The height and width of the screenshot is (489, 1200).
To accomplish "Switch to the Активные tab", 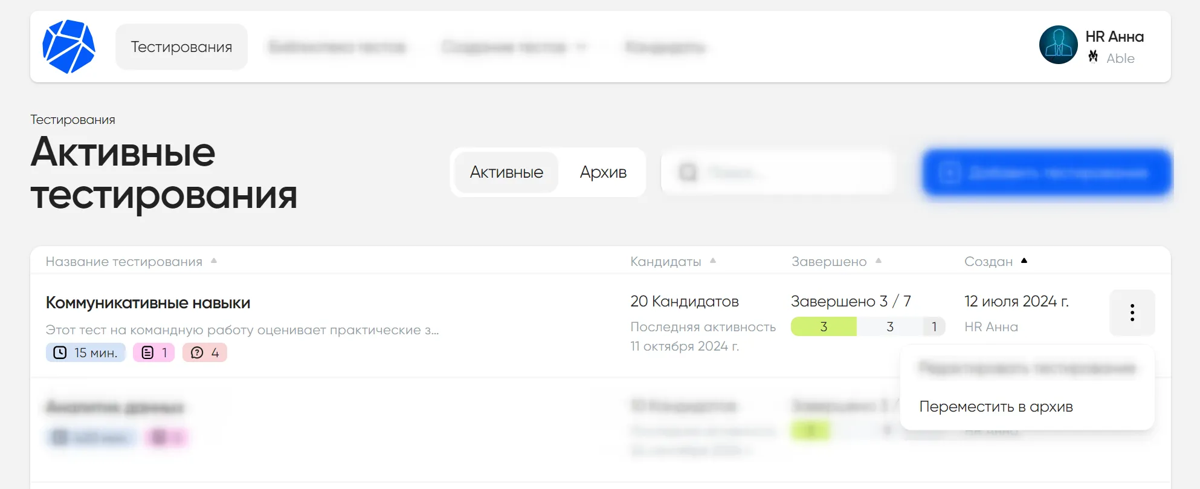I will (506, 172).
